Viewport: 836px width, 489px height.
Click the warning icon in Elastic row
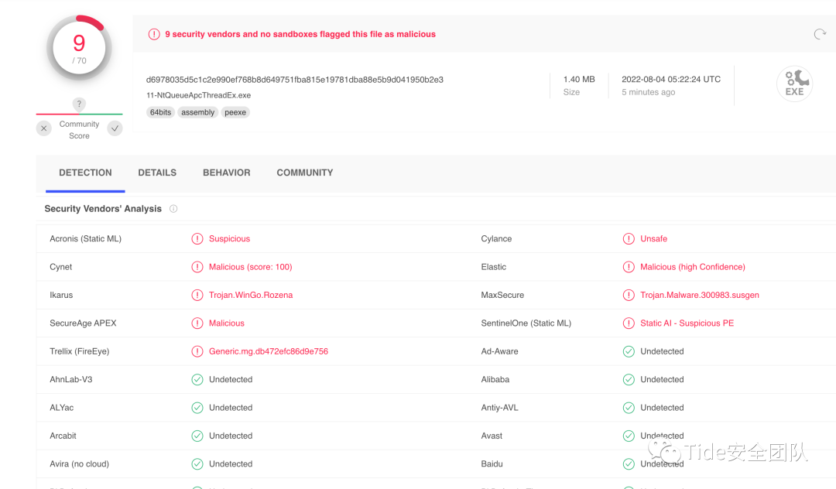pos(629,267)
